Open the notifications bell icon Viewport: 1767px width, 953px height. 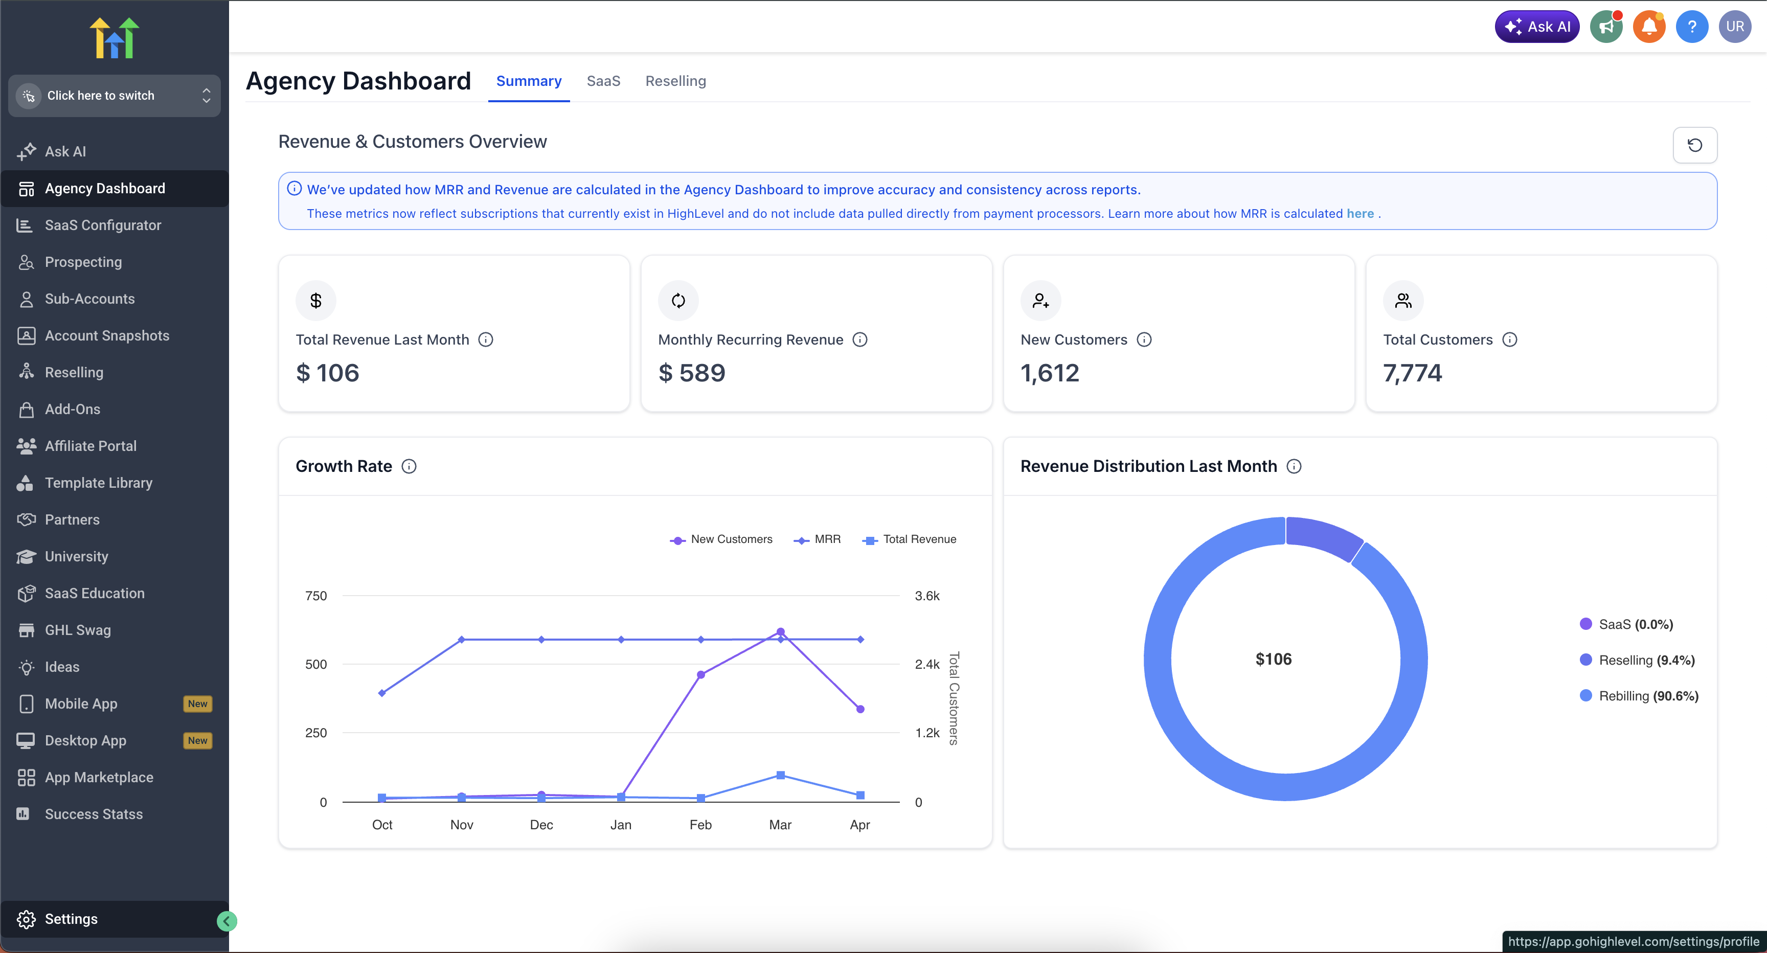(x=1649, y=27)
